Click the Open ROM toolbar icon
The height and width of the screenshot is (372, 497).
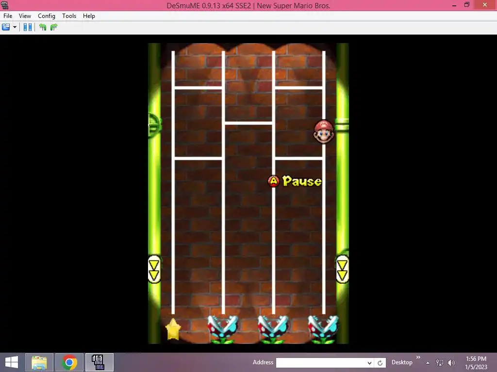pos(6,27)
